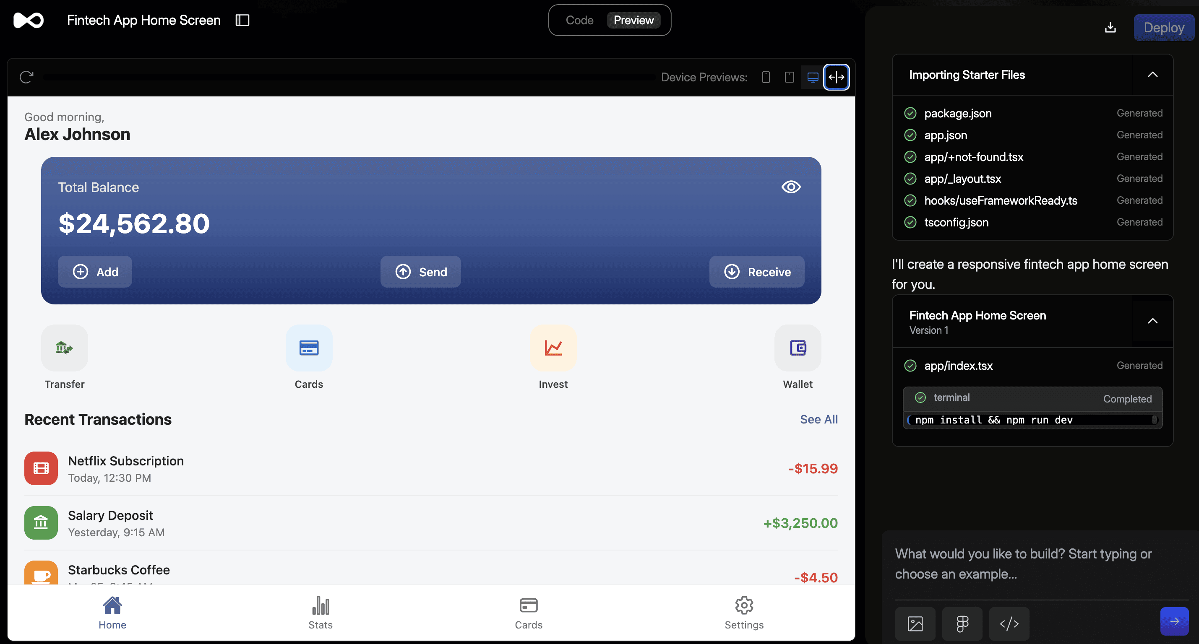Reload the app preview
This screenshot has width=1199, height=644.
[x=26, y=77]
